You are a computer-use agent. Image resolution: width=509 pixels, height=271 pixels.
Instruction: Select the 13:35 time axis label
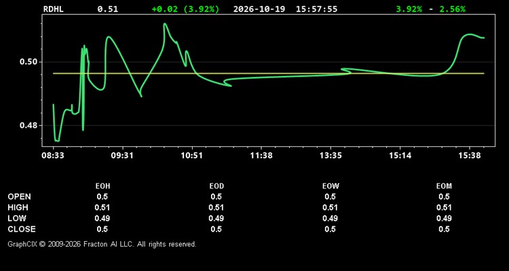pos(331,156)
